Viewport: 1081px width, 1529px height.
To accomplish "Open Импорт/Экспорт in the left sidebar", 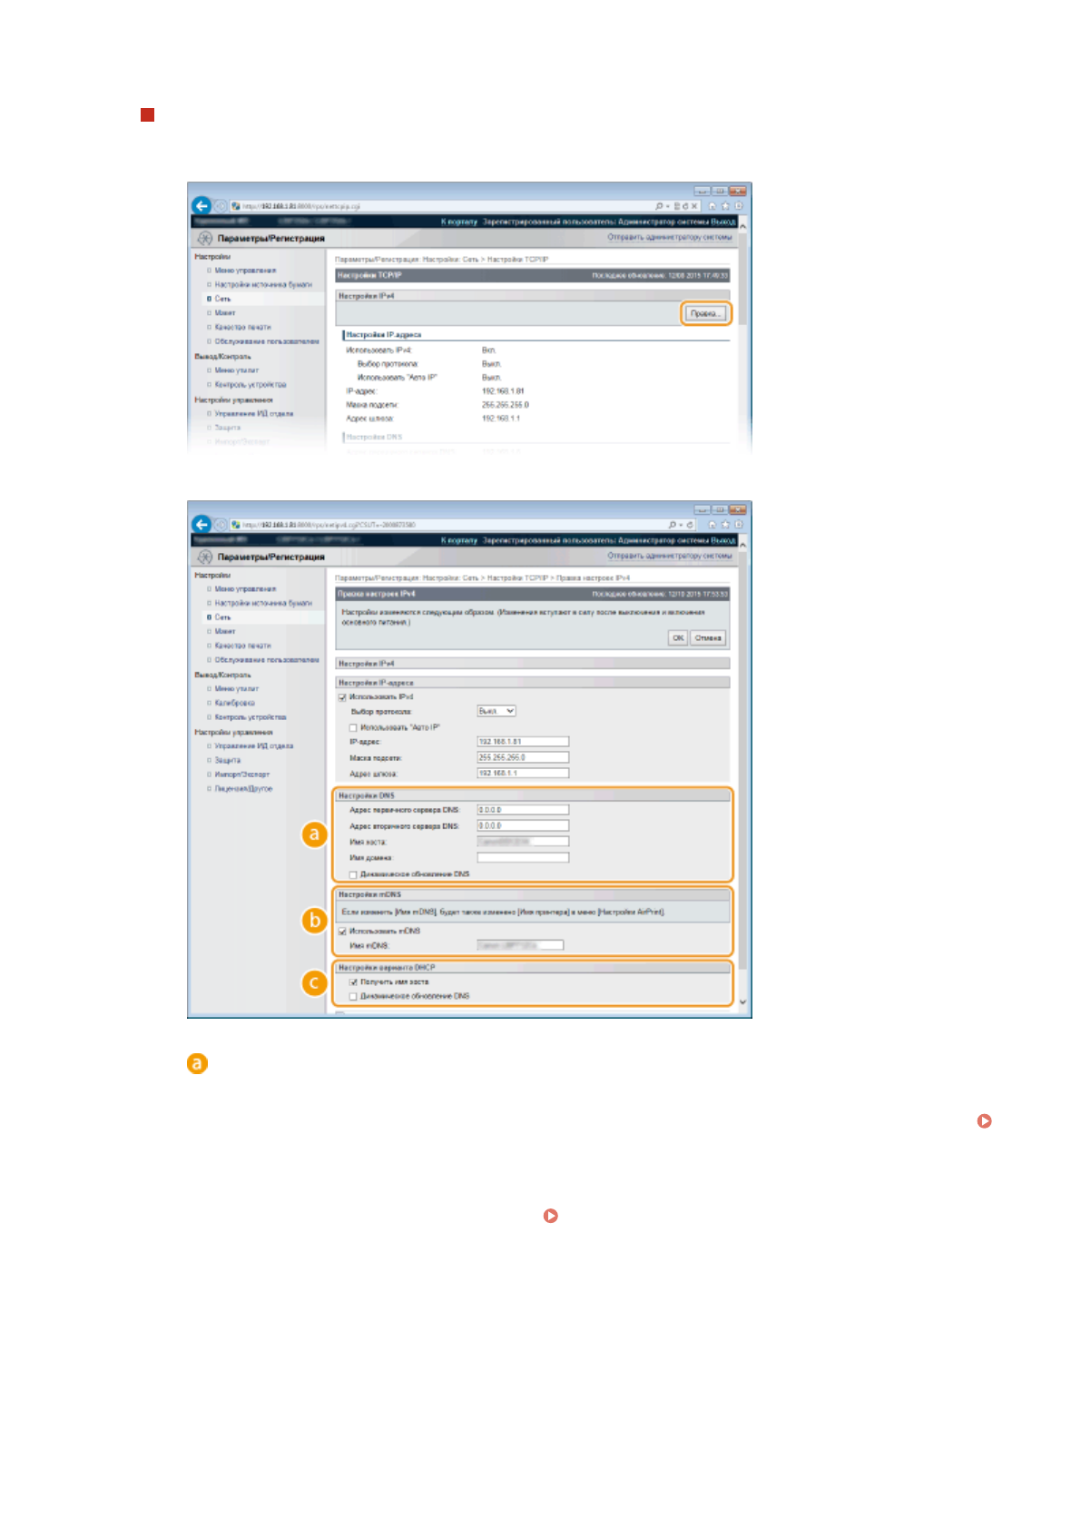I will click(x=241, y=774).
